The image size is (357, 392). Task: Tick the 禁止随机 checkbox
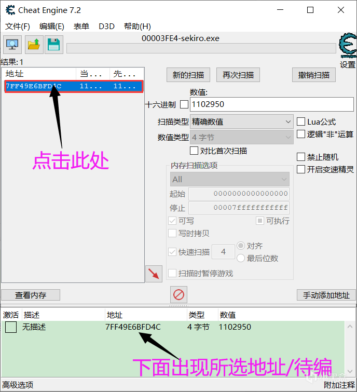(x=301, y=157)
